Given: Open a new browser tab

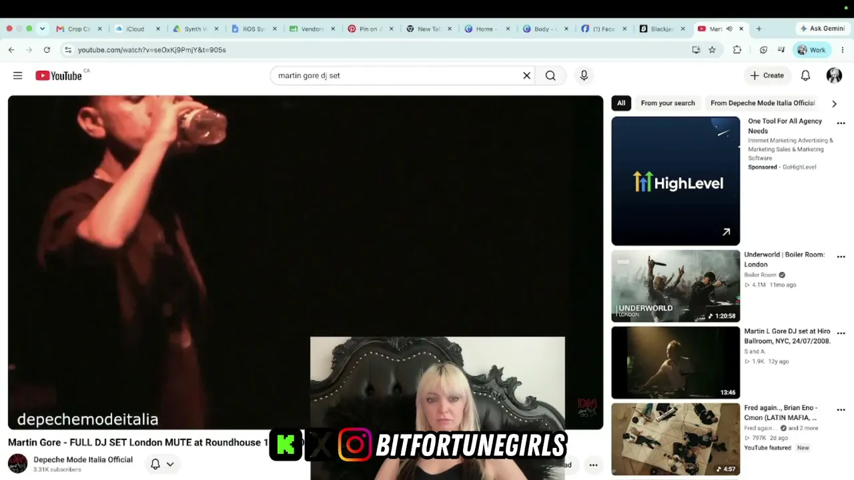Looking at the screenshot, I should tap(759, 29).
